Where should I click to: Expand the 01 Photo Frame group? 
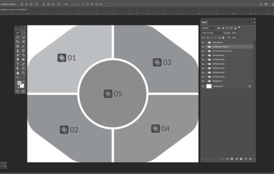(x=207, y=77)
